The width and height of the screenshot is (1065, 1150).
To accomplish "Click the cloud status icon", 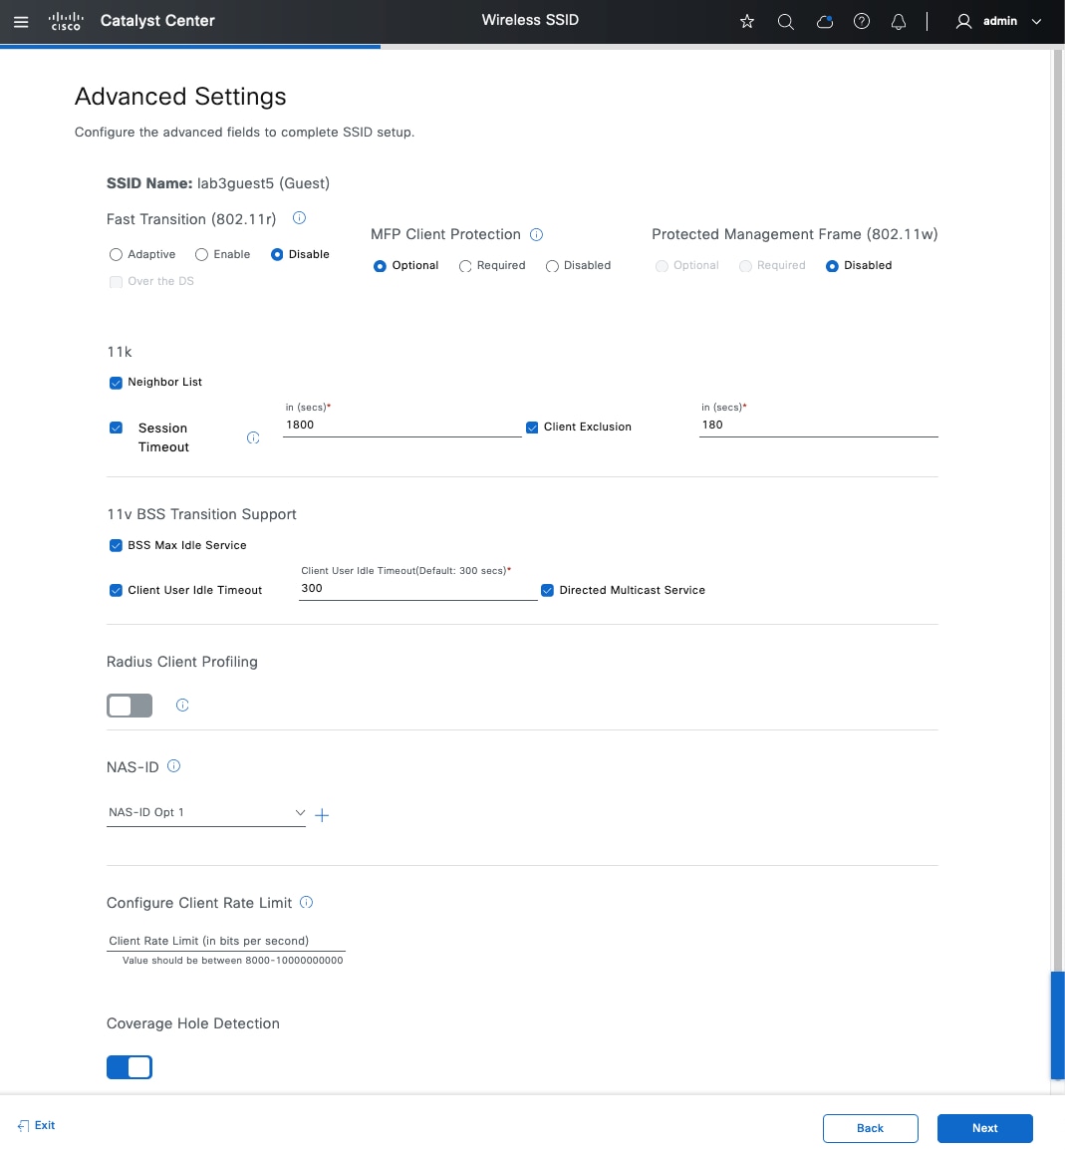I will click(x=824, y=21).
